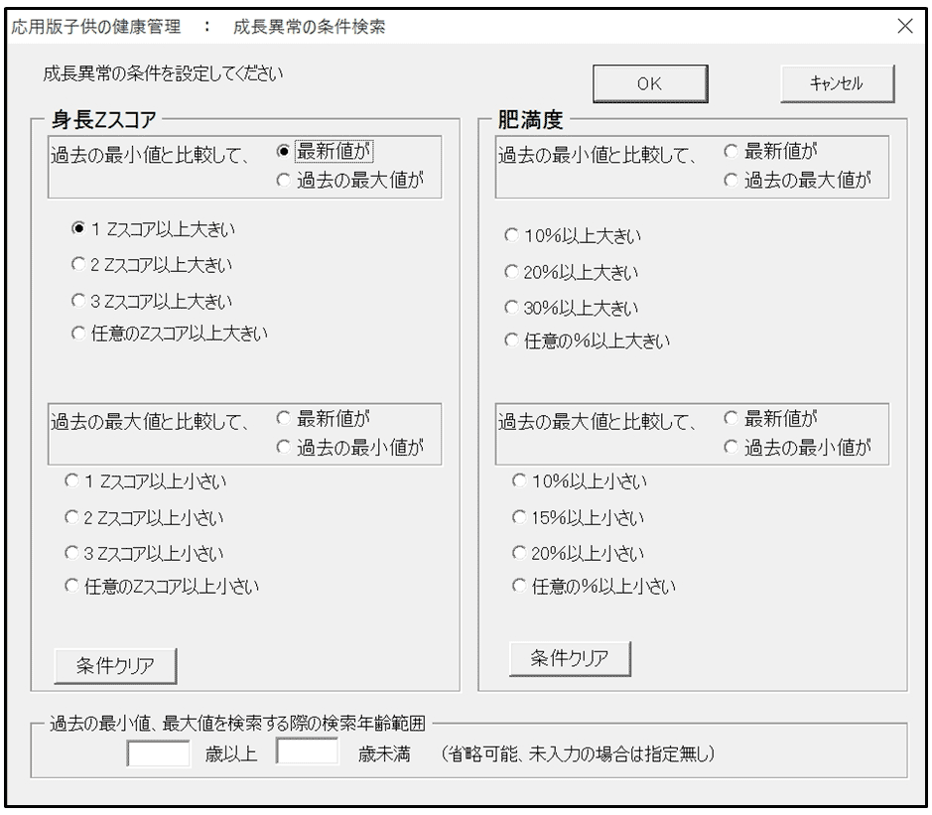The width and height of the screenshot is (932, 815).
Task: Select the 10%以上大きい obesity option
Action: [x=511, y=235]
